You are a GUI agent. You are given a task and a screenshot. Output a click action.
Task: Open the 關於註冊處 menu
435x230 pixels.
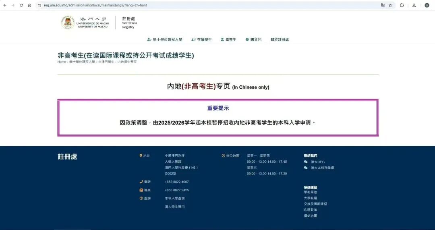(x=280, y=39)
